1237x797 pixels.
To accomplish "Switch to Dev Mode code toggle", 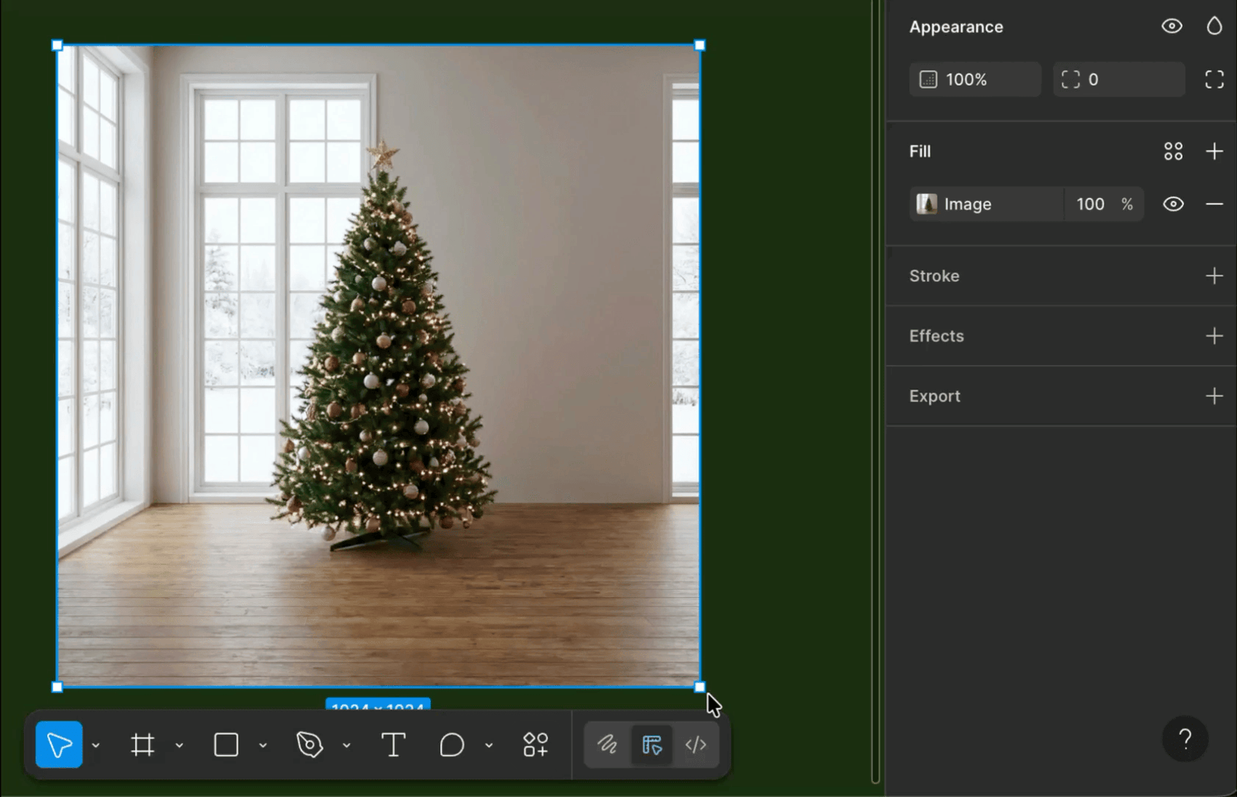I will 696,745.
